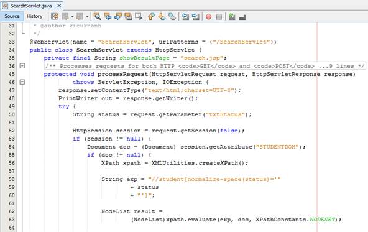Toggle Bookmark on the current line
This screenshot has height=232, width=368.
[x=172, y=16]
